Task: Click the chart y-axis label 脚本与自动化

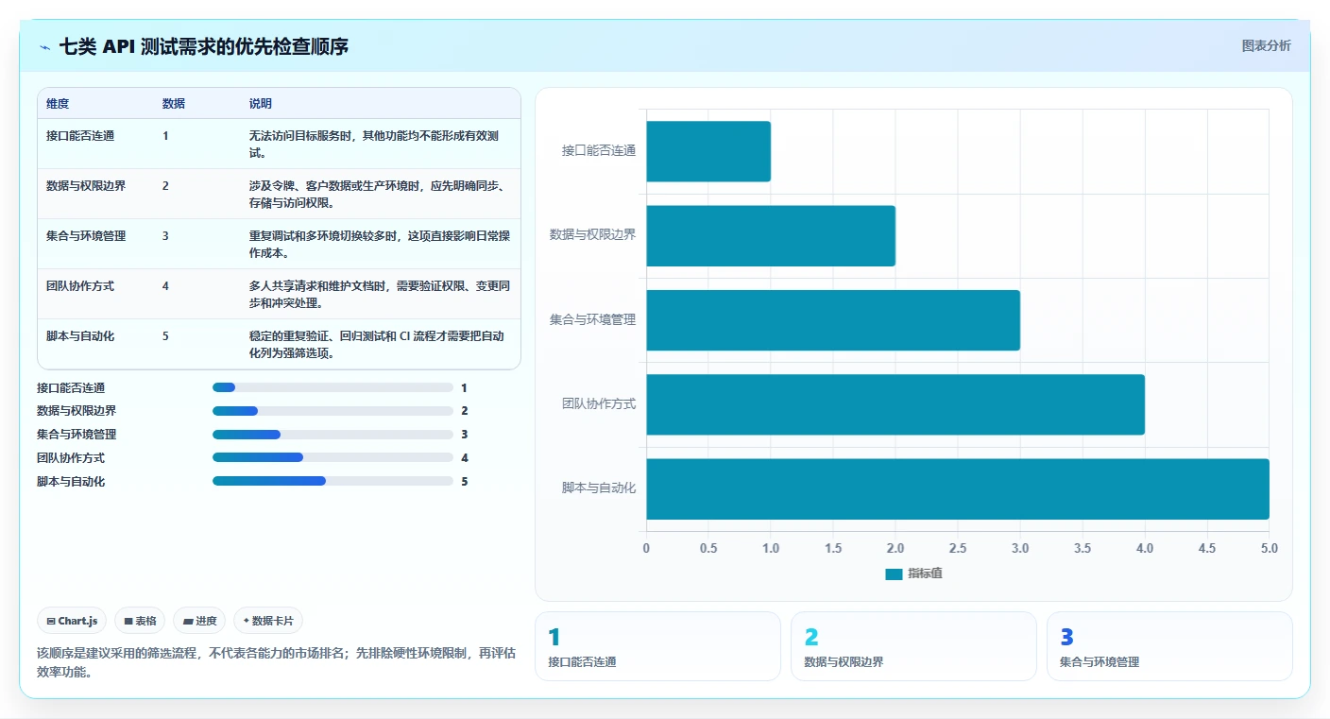Action: [x=599, y=488]
